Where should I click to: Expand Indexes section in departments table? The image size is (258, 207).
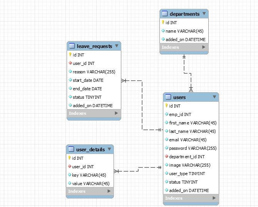coord(204,47)
